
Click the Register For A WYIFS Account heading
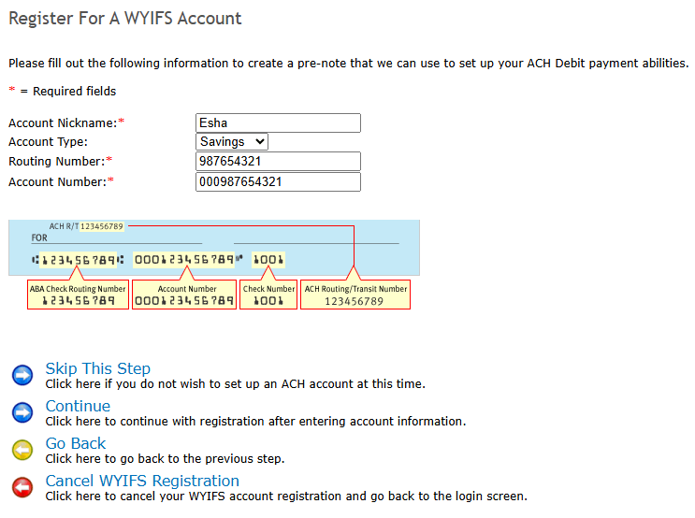tap(124, 19)
